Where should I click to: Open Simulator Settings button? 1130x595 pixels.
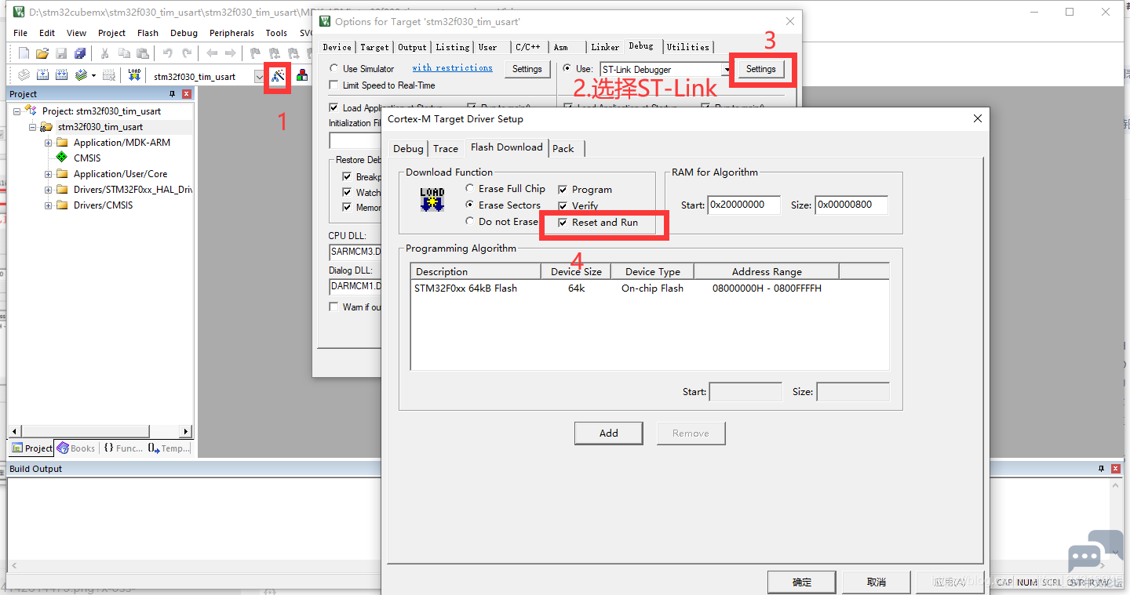tap(527, 69)
